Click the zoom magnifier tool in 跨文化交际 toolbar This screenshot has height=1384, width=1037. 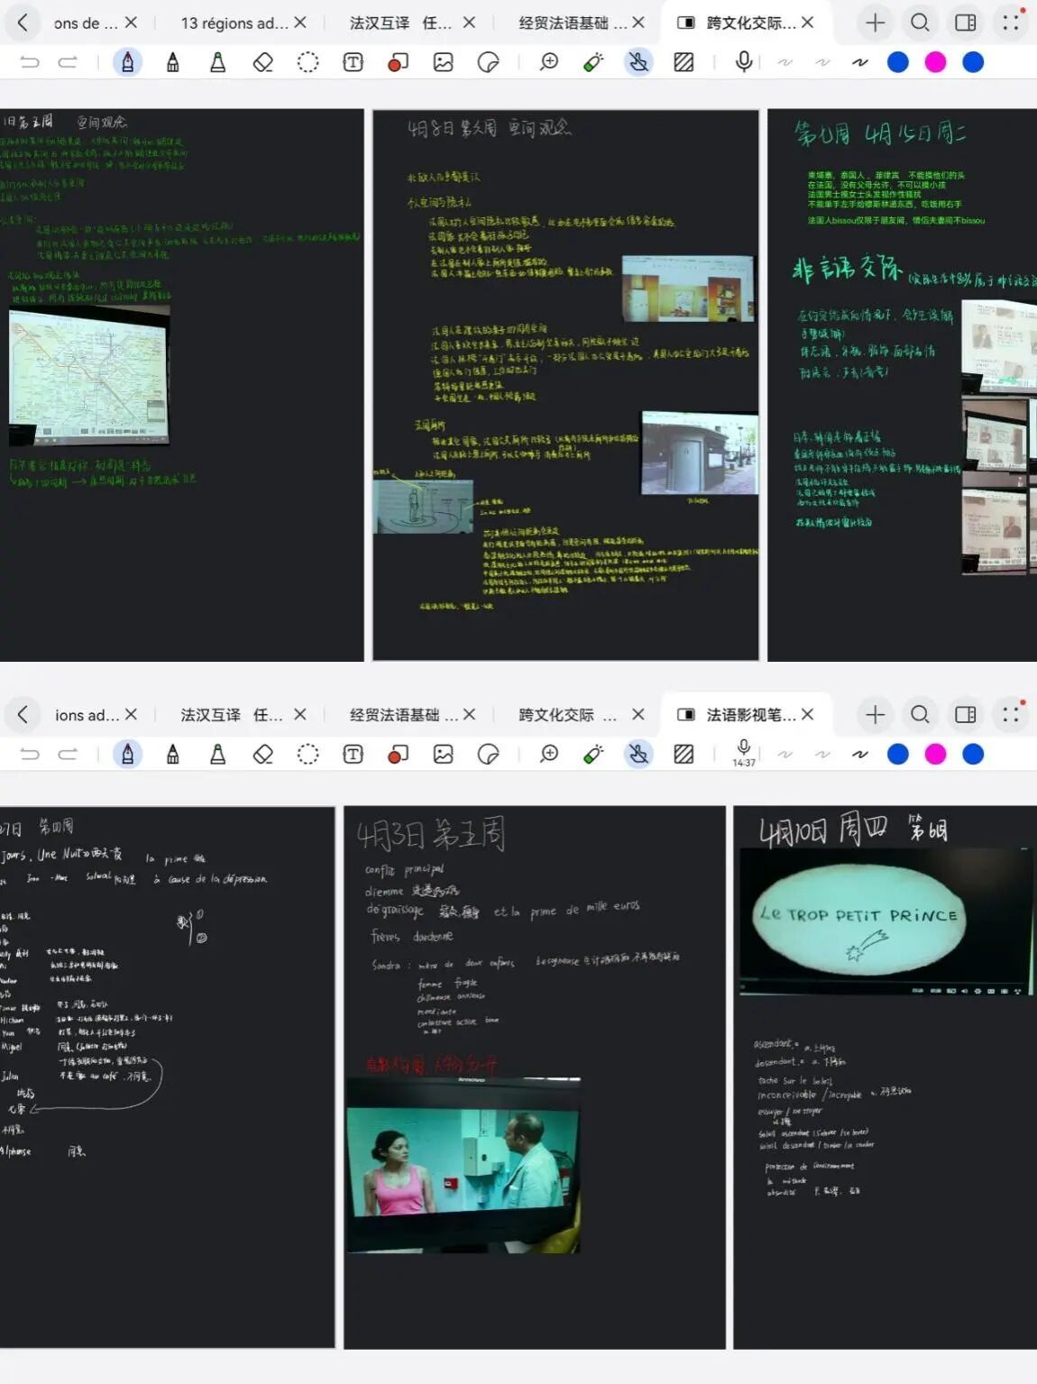tap(548, 62)
